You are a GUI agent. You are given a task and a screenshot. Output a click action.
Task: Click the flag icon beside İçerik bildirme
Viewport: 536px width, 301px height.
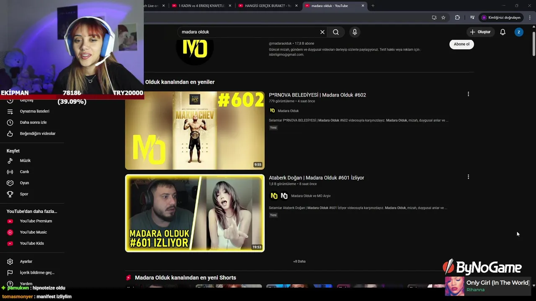[10, 273]
